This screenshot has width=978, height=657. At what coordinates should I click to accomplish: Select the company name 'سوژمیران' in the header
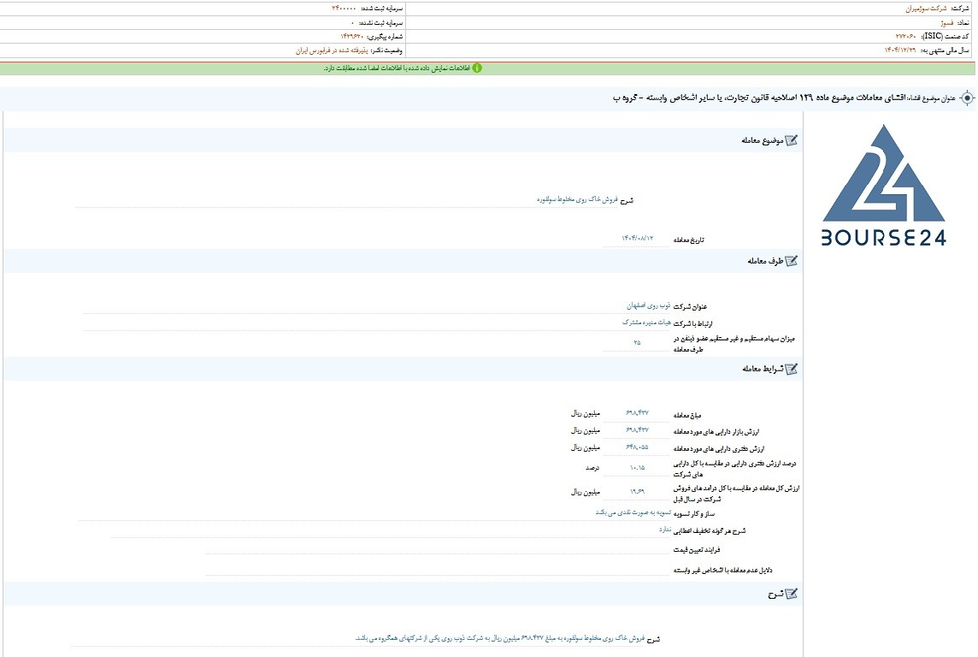926,9
